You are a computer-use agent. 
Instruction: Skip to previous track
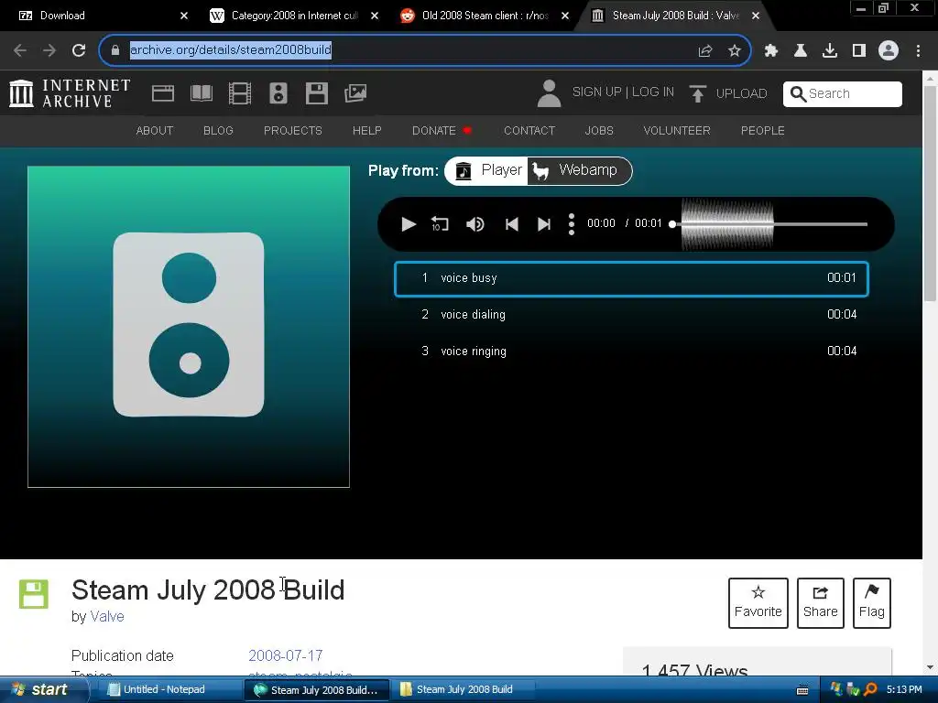coord(511,224)
